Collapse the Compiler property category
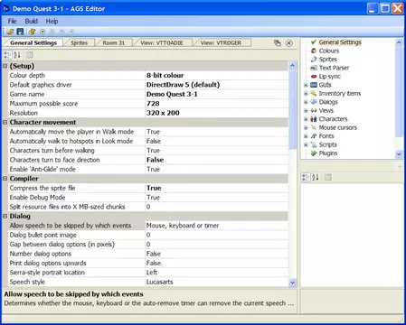406x325 pixels. (5, 179)
